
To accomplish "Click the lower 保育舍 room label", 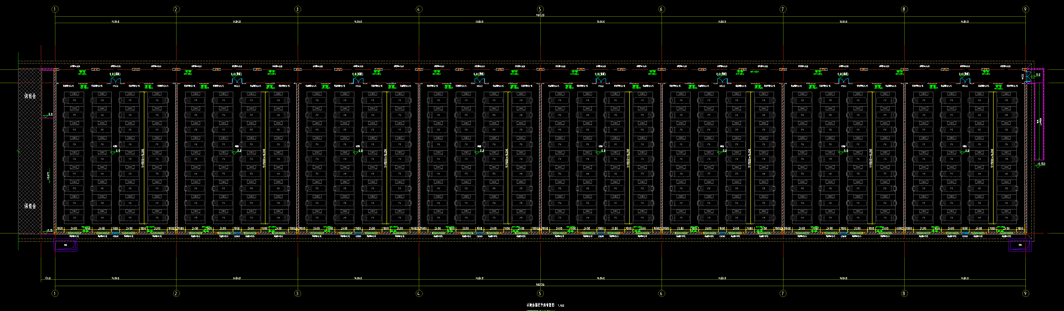I will (30, 206).
